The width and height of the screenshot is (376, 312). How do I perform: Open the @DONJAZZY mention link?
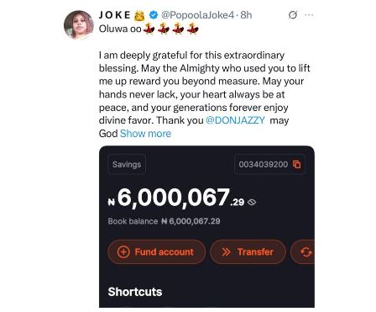(x=235, y=120)
